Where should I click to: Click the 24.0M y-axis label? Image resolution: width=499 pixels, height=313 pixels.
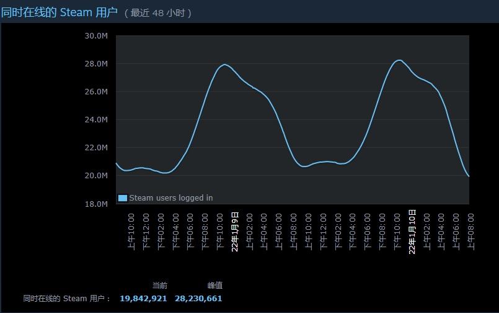click(x=96, y=120)
